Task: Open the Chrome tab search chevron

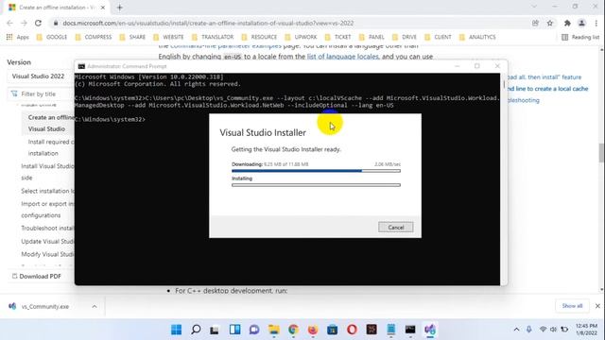Action: pos(534,7)
